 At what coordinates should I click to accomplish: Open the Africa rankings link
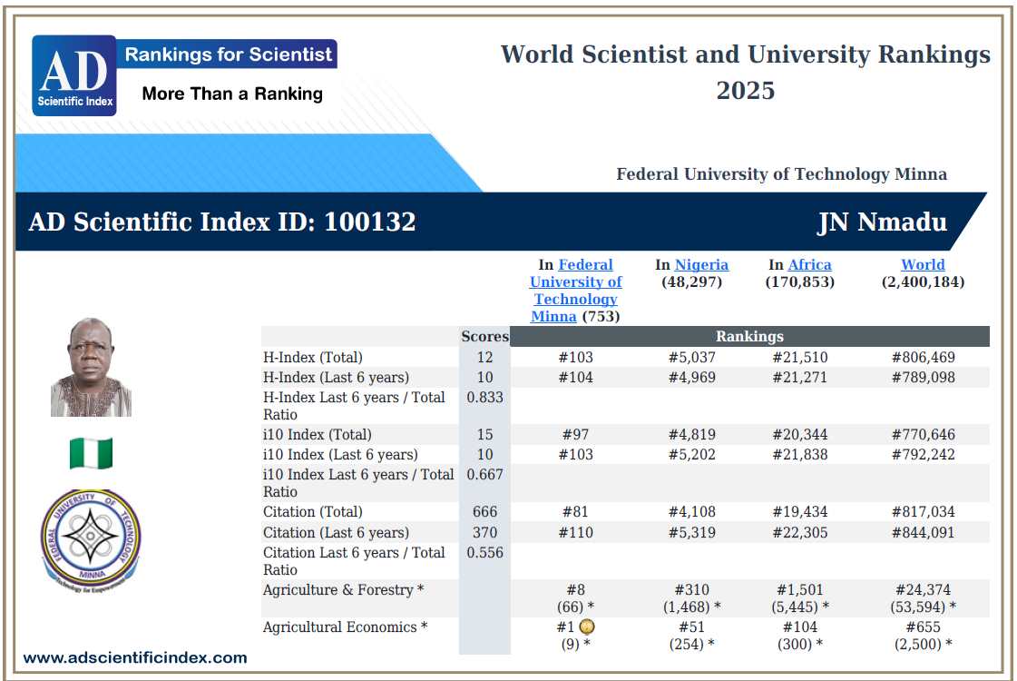pyautogui.click(x=809, y=264)
